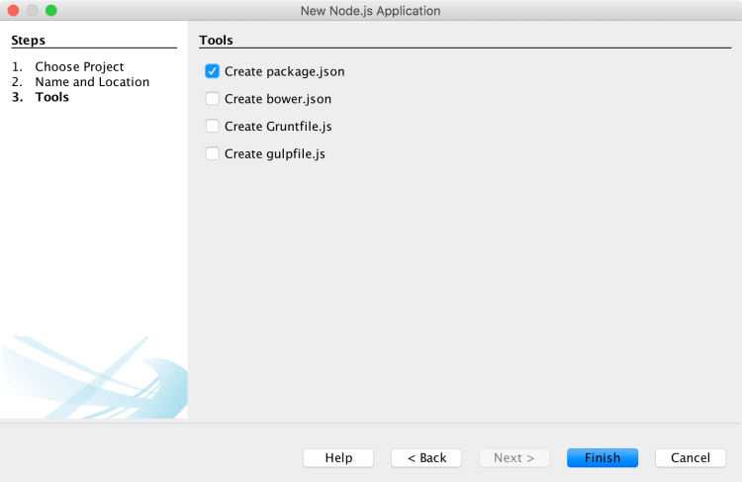The width and height of the screenshot is (742, 482).
Task: Click the Steps heading
Action: click(29, 41)
